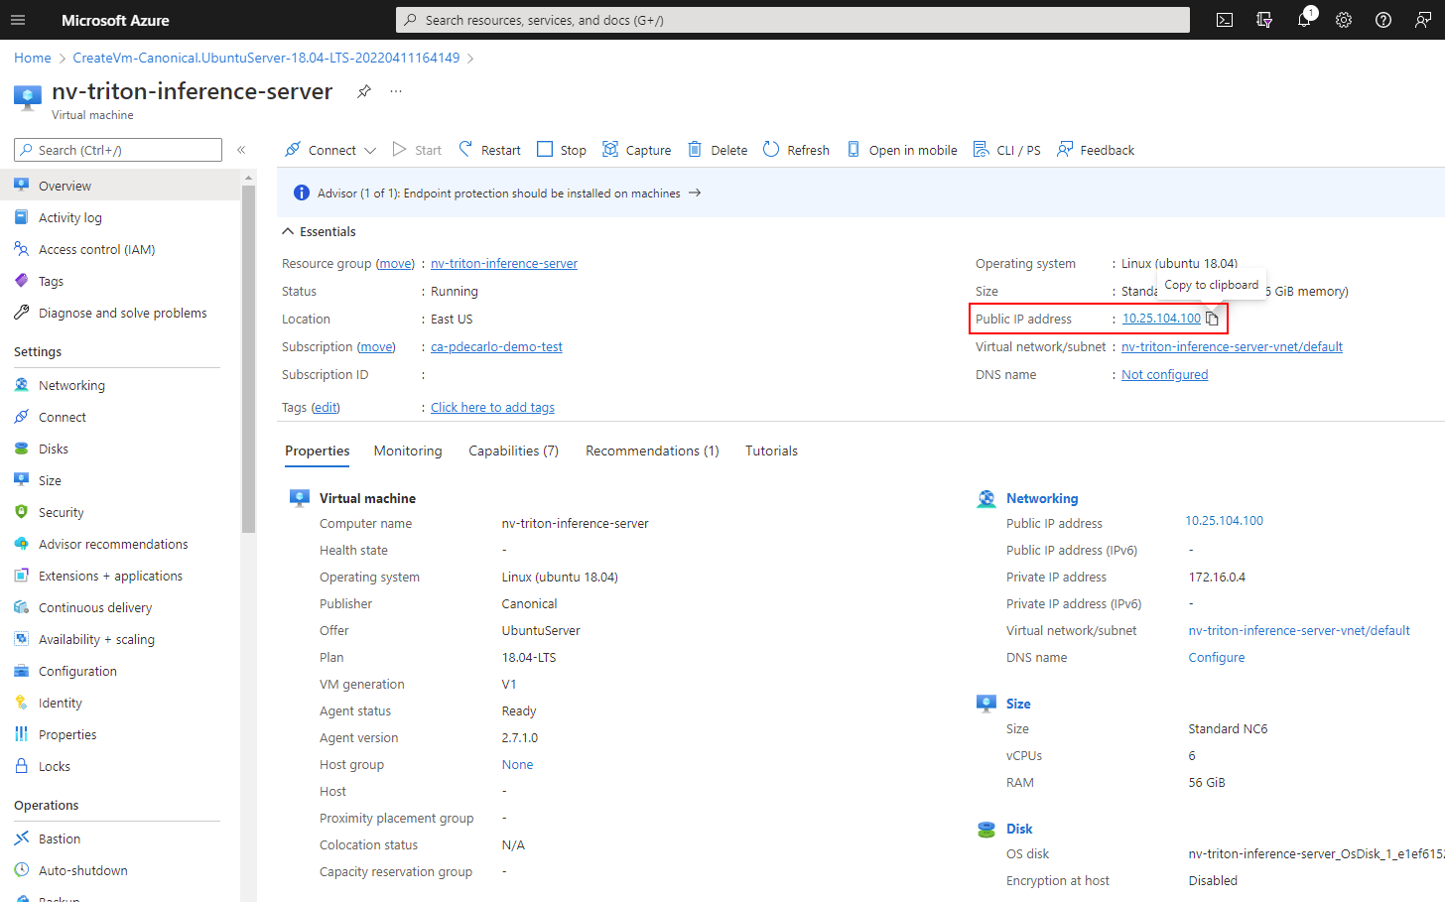Click here to add tags link
Screen dimensions: 1445x902
[492, 407]
